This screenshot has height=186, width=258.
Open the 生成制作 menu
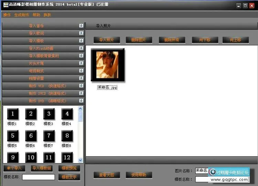(22, 15)
